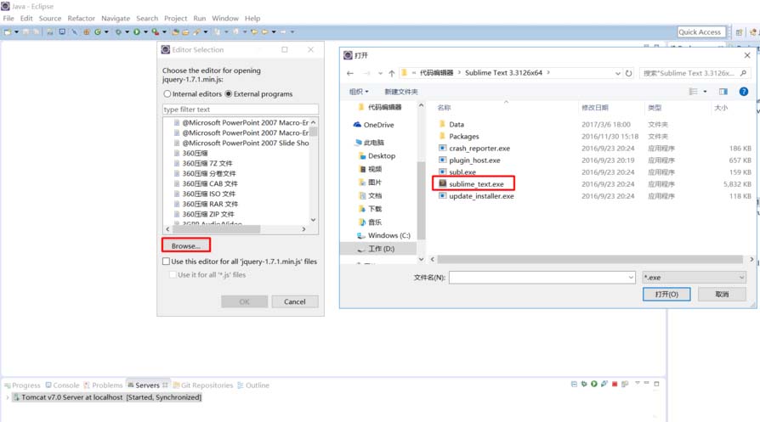
Task: Start the server in debug mode icon
Action: click(584, 384)
